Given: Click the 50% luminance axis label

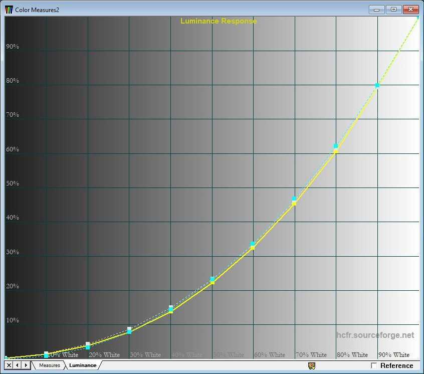Looking at the screenshot, I should coord(13,183).
